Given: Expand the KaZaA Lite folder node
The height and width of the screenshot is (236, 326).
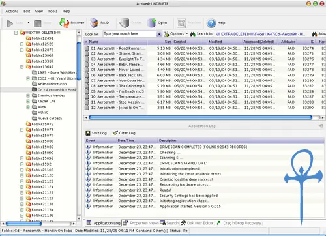Looking at the screenshot, I should 28,101.
